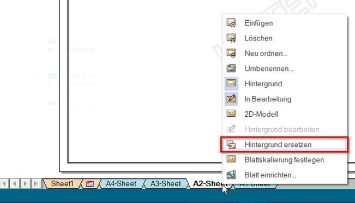Go to the previous sheet tab arrow
Image resolution: width=355 pixels, height=203 pixels.
click(15, 183)
